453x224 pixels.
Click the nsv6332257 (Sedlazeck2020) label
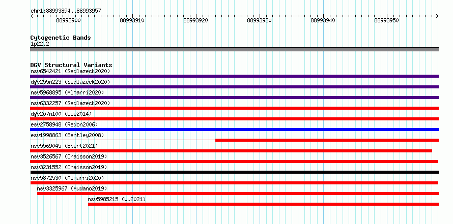tap(70, 103)
